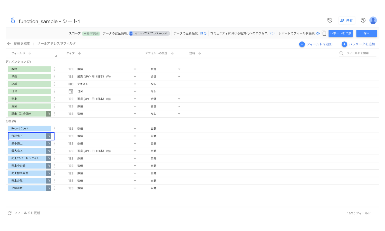Click the help question mark icon
This screenshot has height=231, width=385.
363,20
